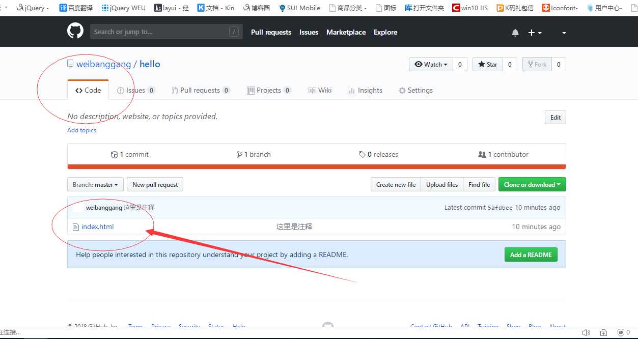638x339 pixels.
Task: Click the Fork button
Action: tap(537, 64)
